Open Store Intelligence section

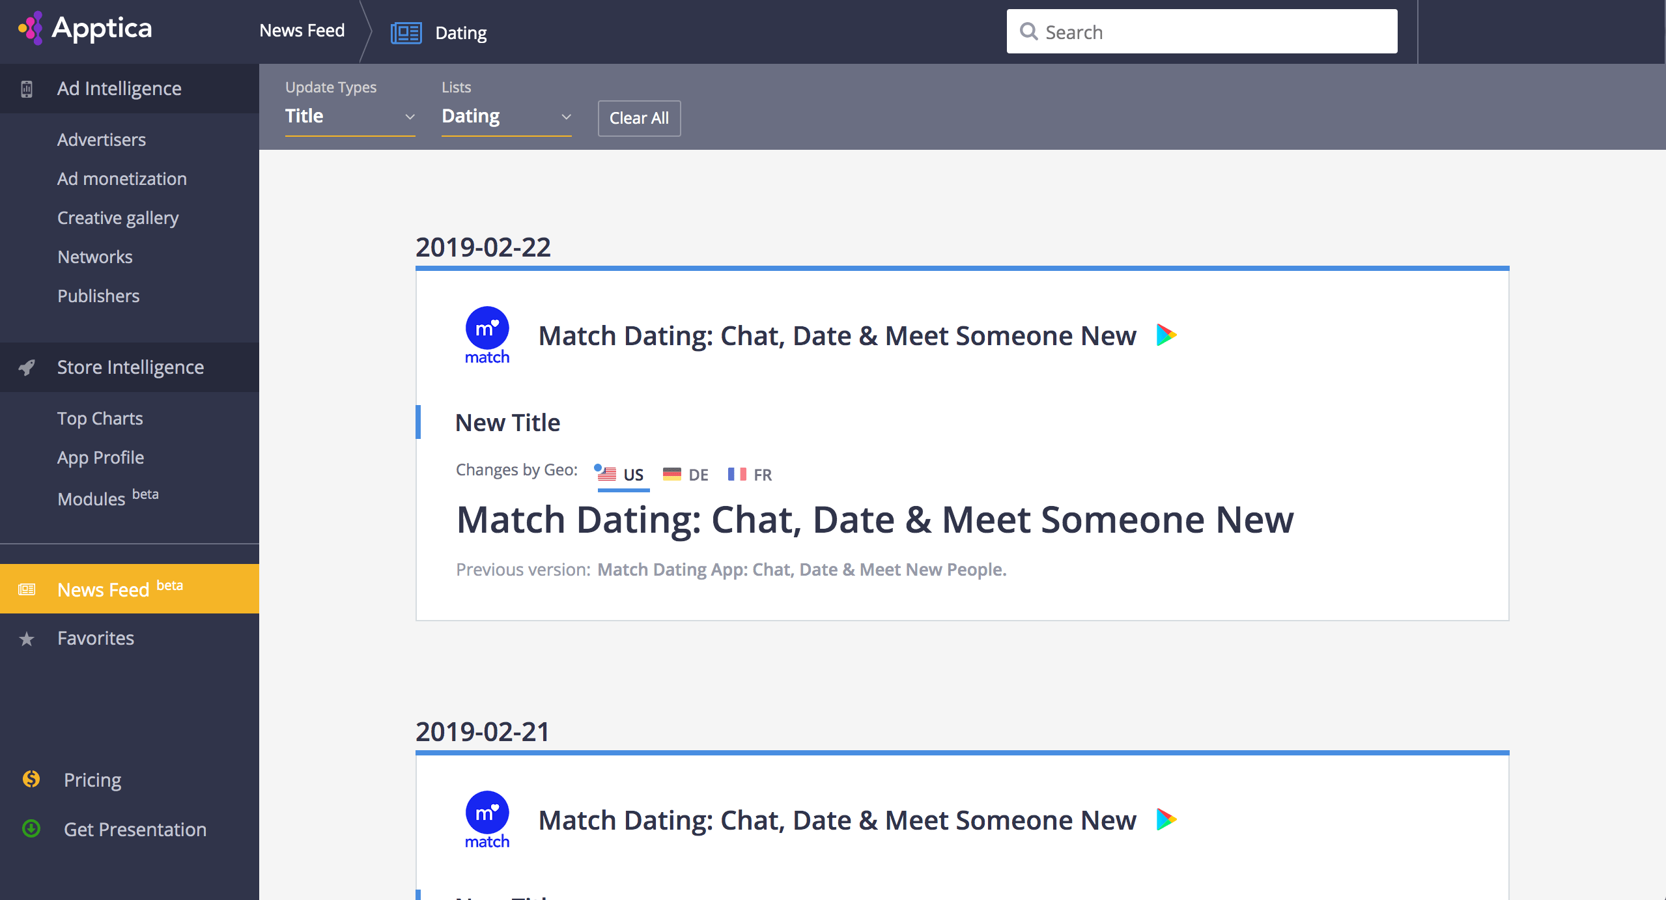[x=130, y=367]
